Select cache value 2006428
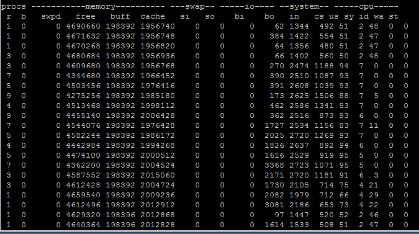419x234 pixels. 158,115
